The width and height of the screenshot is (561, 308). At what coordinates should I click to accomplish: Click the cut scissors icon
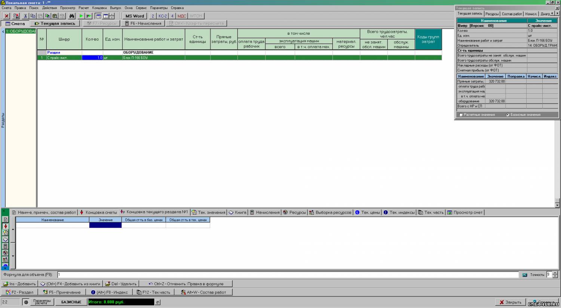[25, 16]
